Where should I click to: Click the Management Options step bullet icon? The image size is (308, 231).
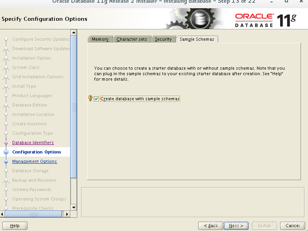6,162
